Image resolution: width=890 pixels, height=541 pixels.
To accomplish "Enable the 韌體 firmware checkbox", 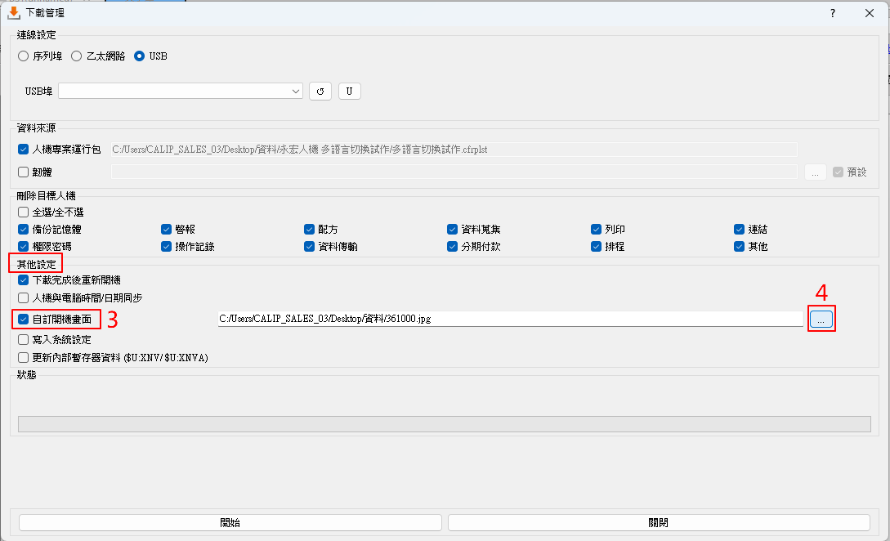I will tap(23, 172).
